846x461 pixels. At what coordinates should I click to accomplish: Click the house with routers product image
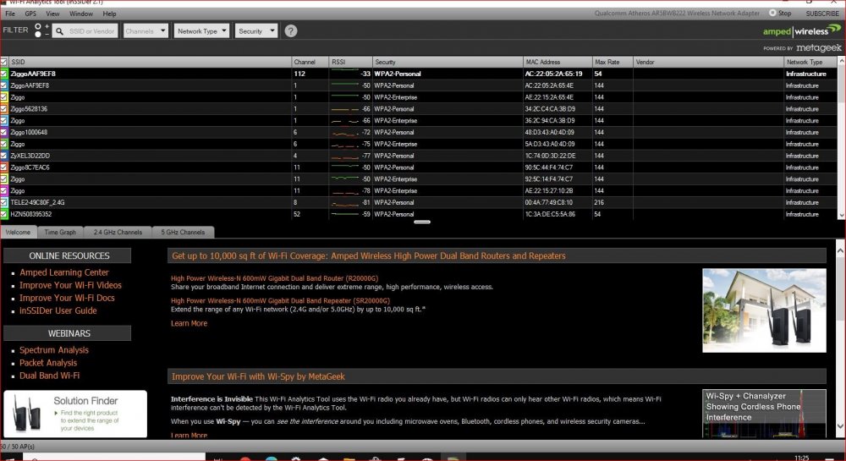[x=764, y=310]
